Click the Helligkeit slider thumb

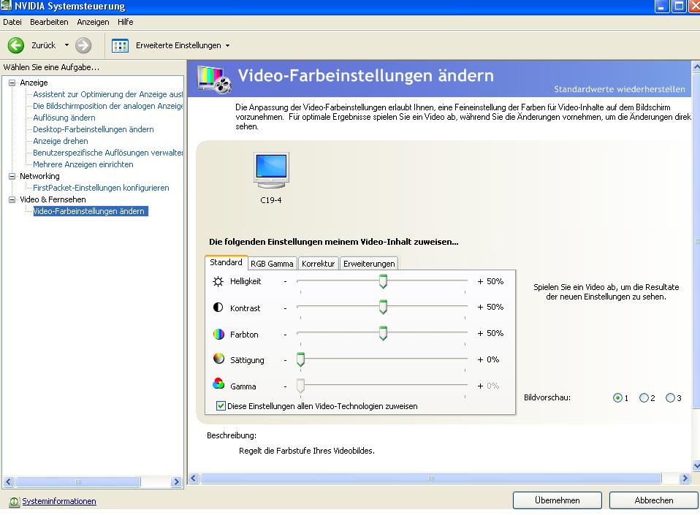tap(383, 281)
